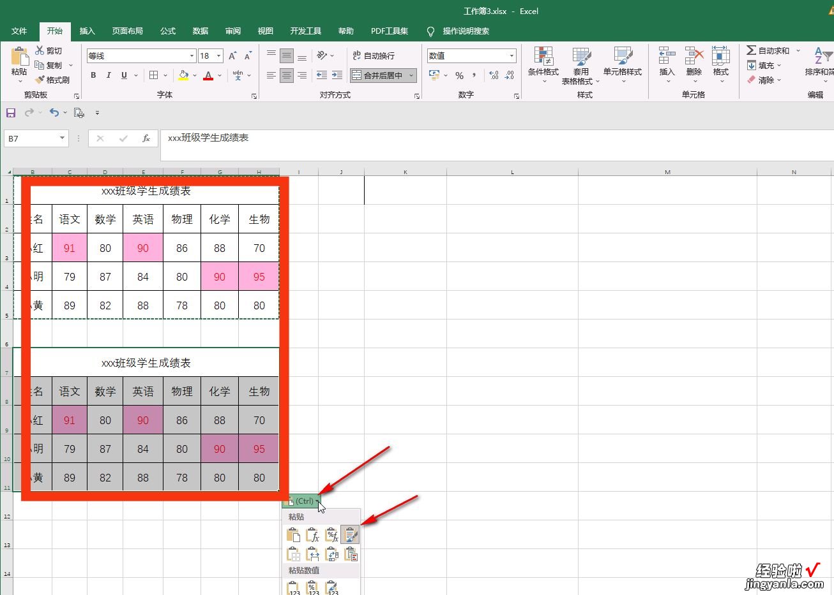
Task: Toggle top vertical alignment
Action: point(271,55)
